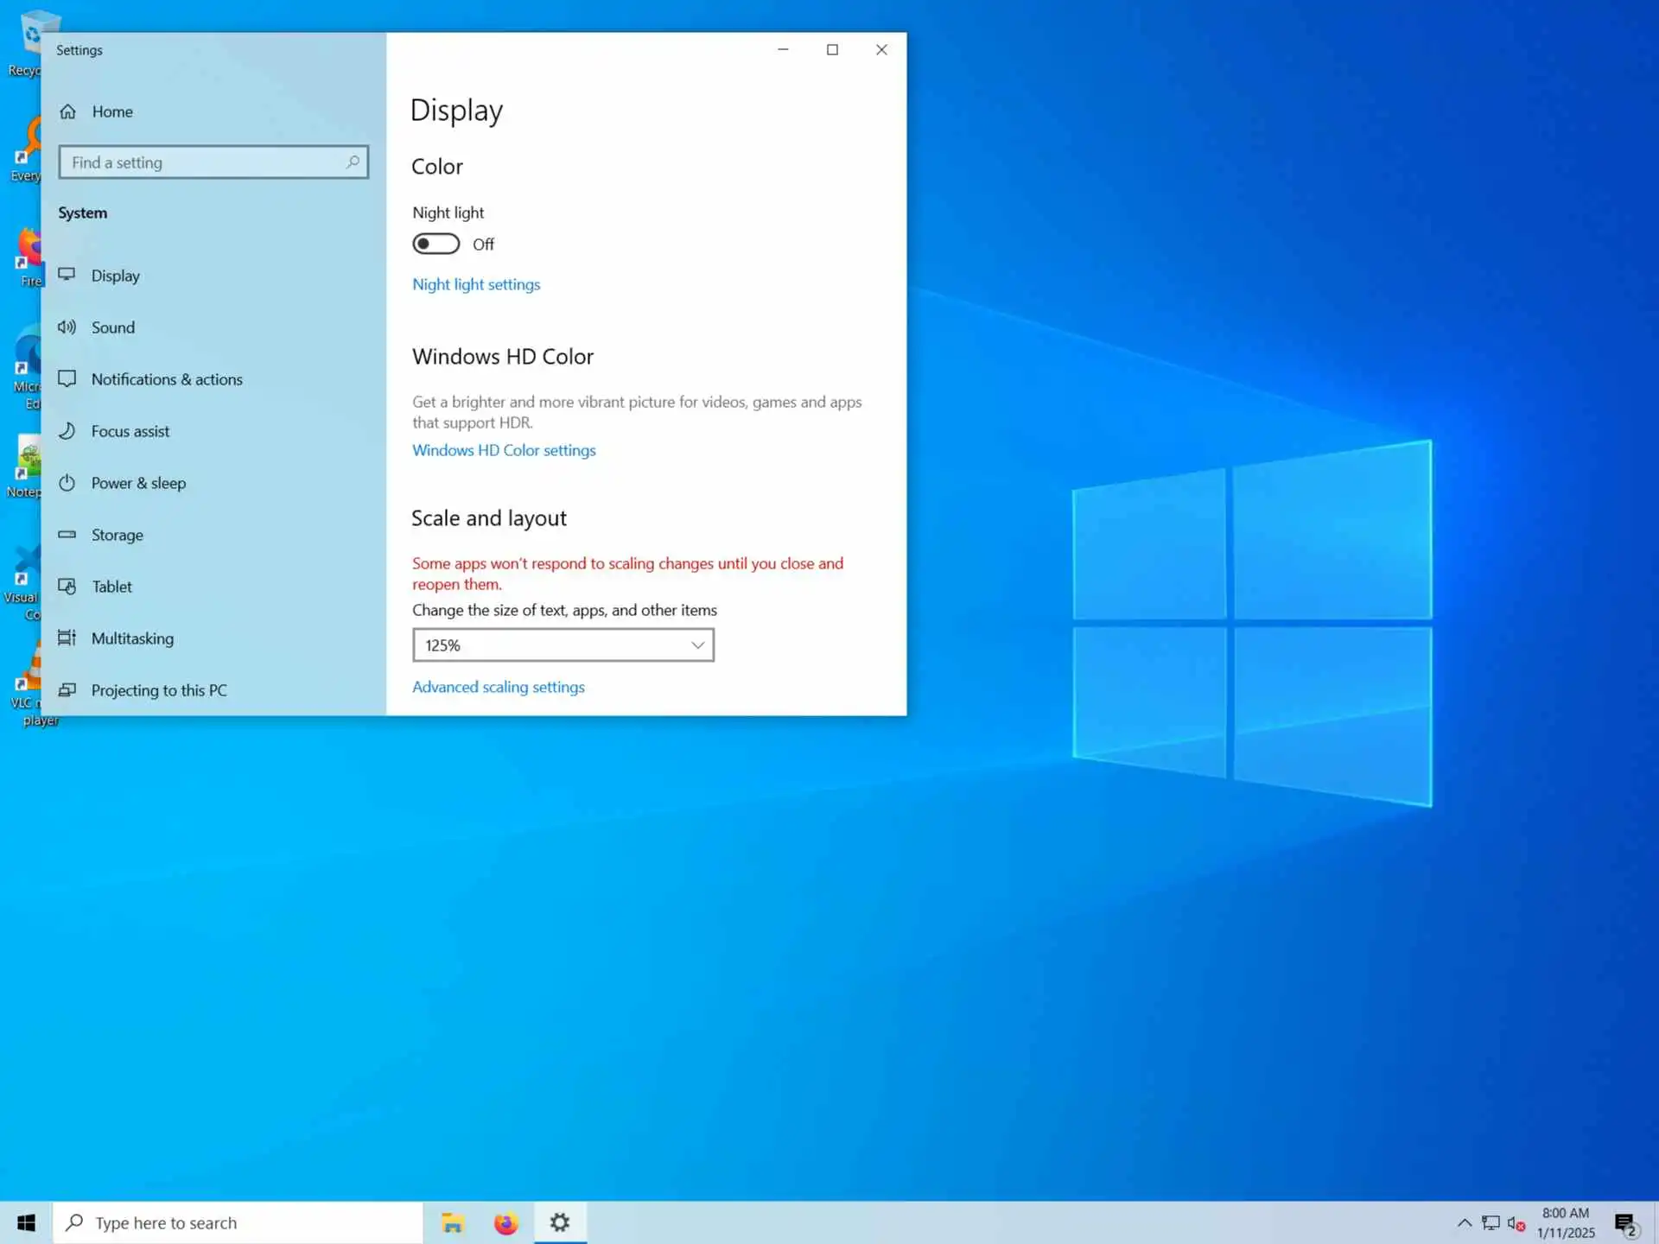Open Firefox from the taskbar
This screenshot has width=1659, height=1244.
coord(505,1223)
